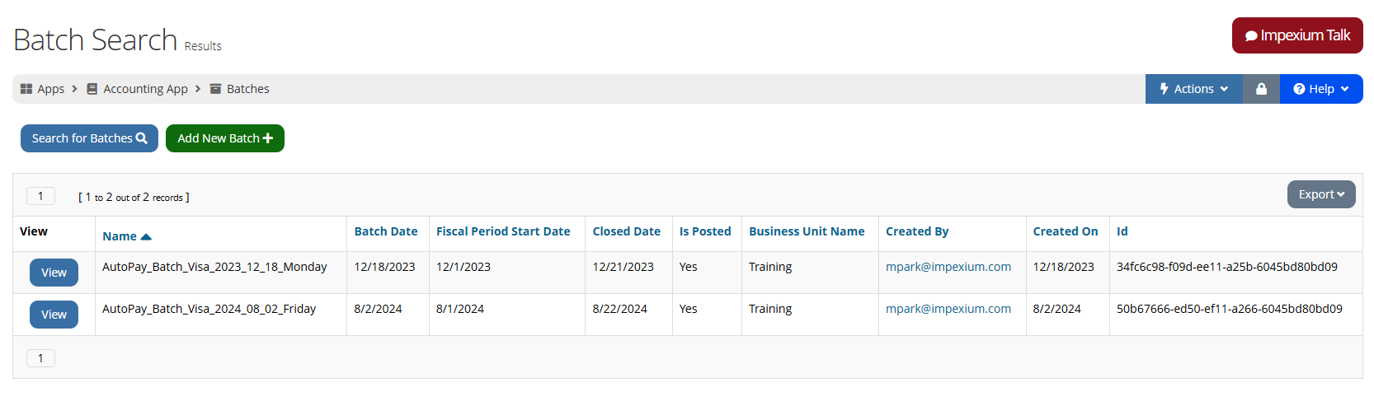Image resolution: width=1374 pixels, height=401 pixels.
Task: Navigate to Accounting App breadcrumb
Action: point(145,89)
